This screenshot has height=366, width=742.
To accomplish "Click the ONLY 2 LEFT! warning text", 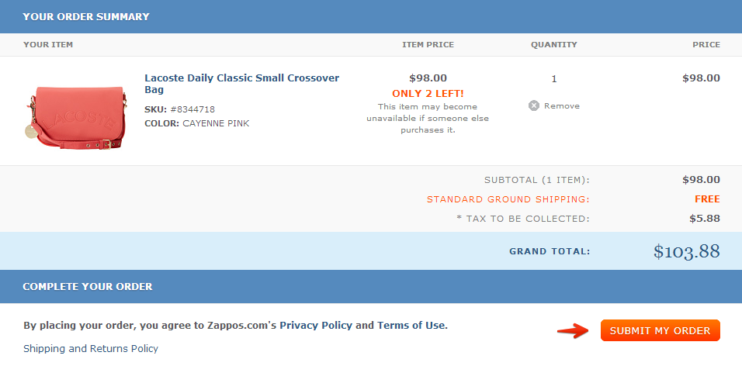I will tap(428, 94).
